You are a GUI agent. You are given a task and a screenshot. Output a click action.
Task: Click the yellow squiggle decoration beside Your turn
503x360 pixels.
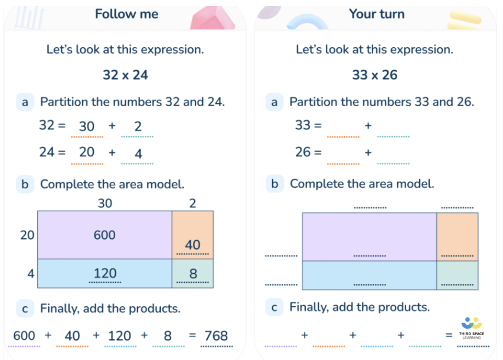465,19
